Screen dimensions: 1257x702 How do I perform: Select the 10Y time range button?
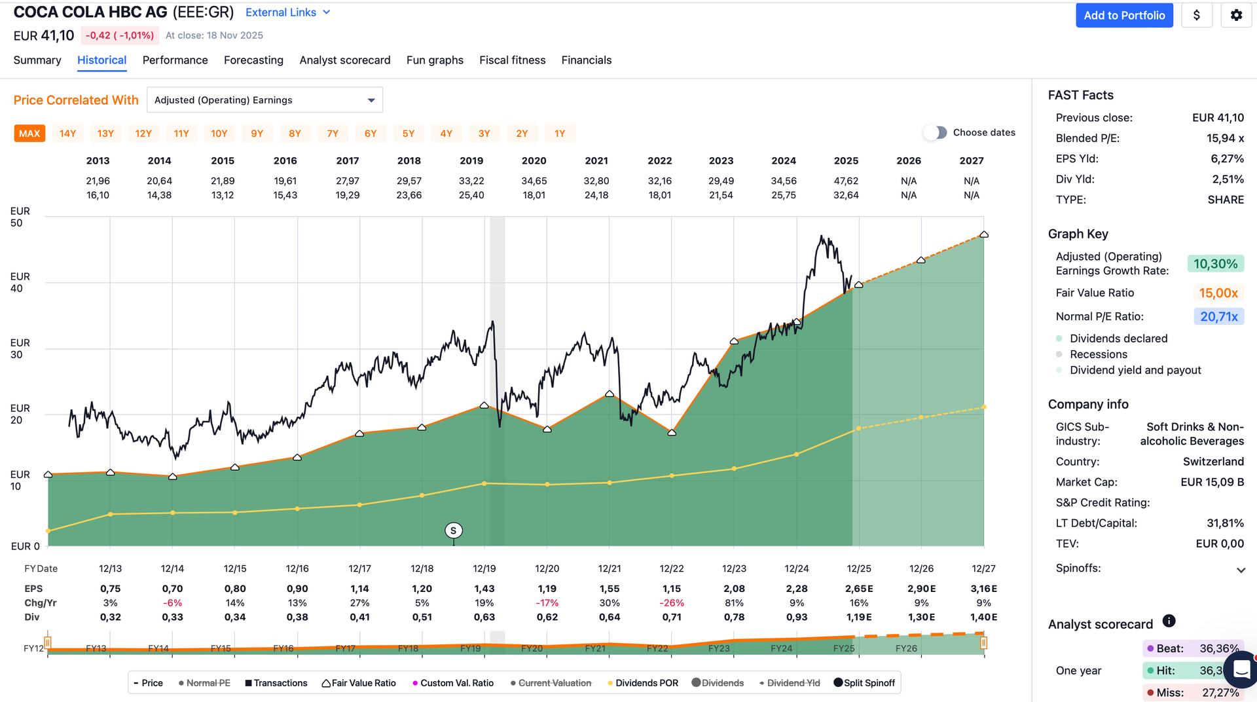219,134
